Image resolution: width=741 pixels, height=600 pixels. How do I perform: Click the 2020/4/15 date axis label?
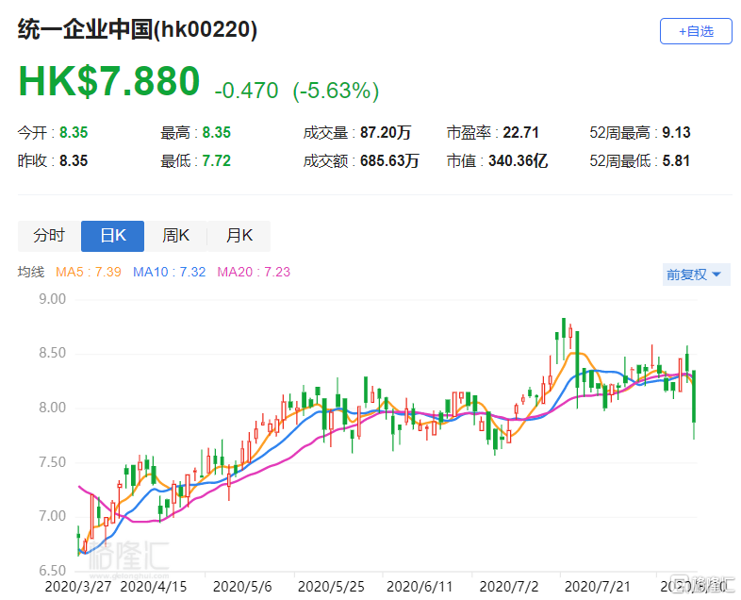(154, 587)
